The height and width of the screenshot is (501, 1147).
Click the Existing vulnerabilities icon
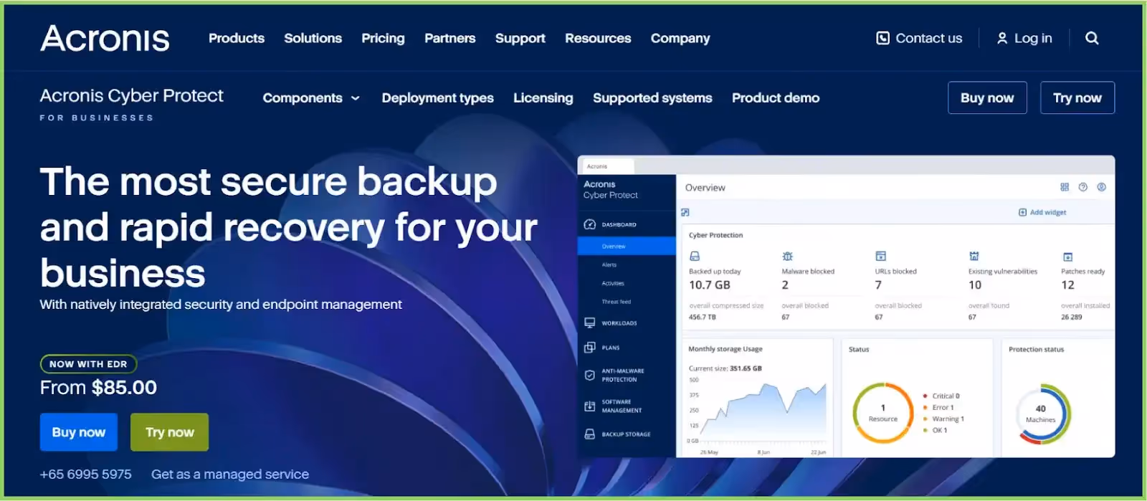click(x=974, y=256)
